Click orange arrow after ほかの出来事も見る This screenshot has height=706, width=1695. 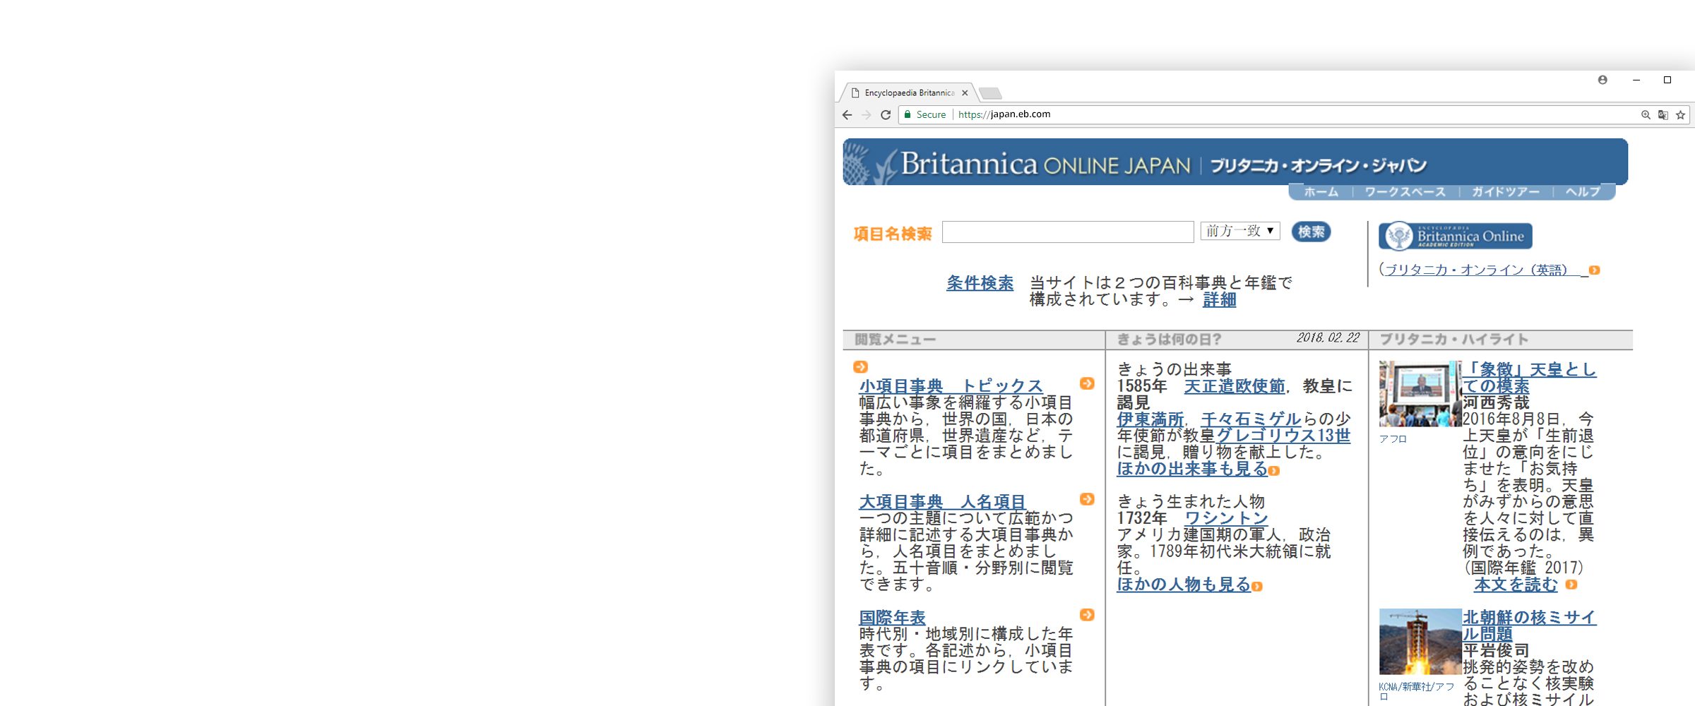1274,471
